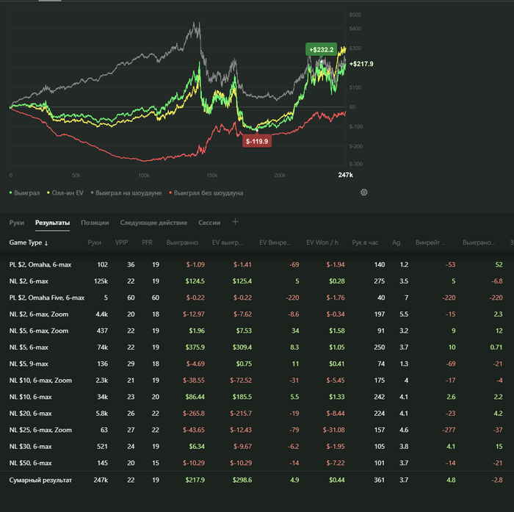Switch to the Сессии tab
The image size is (514, 512).
point(209,223)
